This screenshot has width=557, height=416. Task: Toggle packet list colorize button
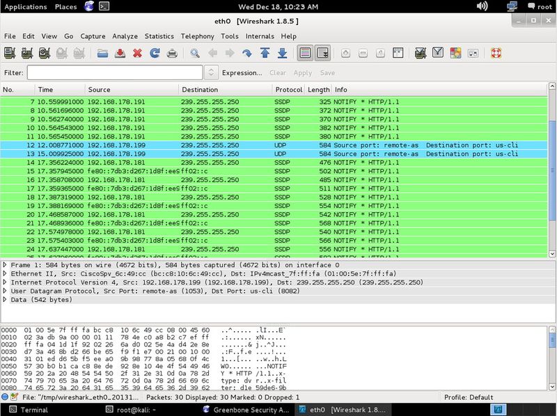pos(305,53)
